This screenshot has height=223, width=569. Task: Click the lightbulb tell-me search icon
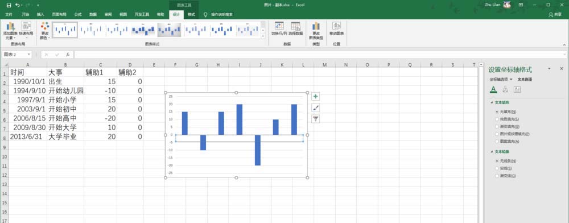click(205, 14)
